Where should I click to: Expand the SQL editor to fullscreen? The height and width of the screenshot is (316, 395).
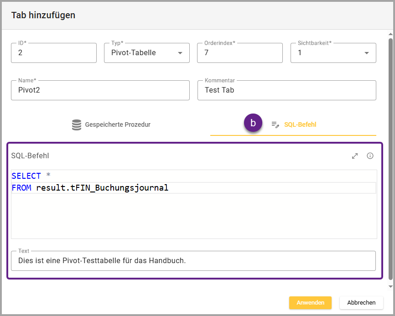point(355,156)
